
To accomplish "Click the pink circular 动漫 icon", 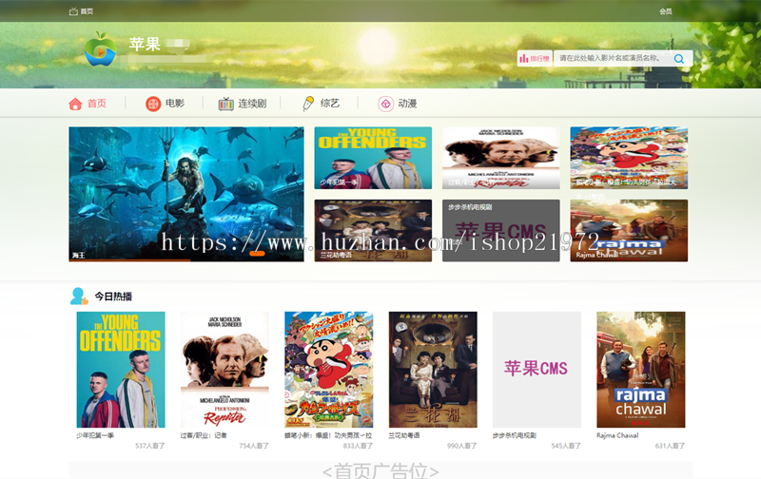I will pos(385,104).
